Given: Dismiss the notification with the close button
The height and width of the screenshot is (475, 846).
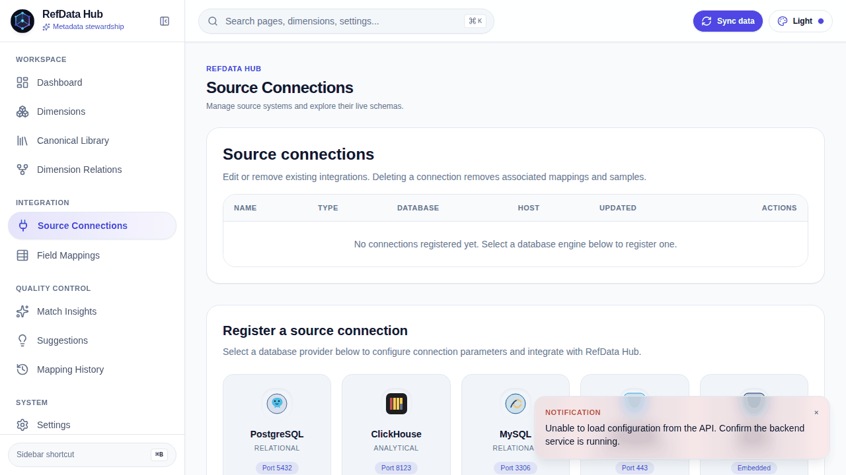Looking at the screenshot, I should click(x=816, y=412).
